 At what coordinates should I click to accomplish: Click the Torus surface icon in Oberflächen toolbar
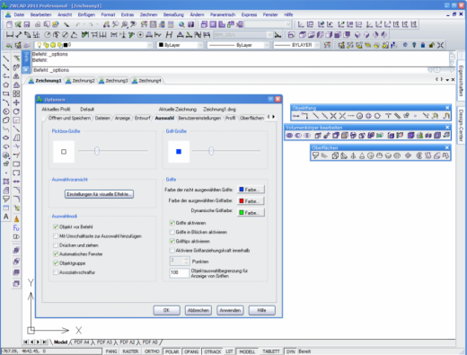pyautogui.click(x=397, y=155)
